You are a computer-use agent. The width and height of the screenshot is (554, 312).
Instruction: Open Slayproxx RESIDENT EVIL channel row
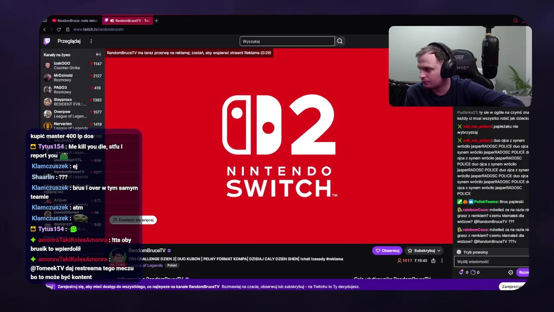tap(73, 102)
